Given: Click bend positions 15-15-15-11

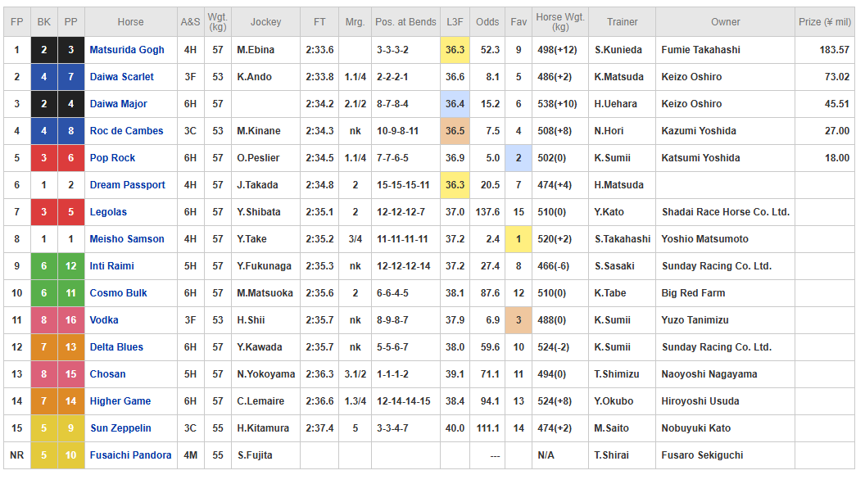Looking at the screenshot, I should [x=403, y=184].
